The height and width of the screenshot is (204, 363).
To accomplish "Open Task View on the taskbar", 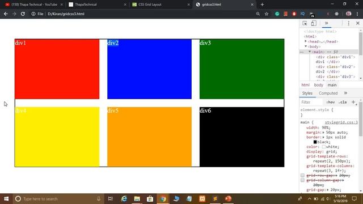I will tap(111, 199).
